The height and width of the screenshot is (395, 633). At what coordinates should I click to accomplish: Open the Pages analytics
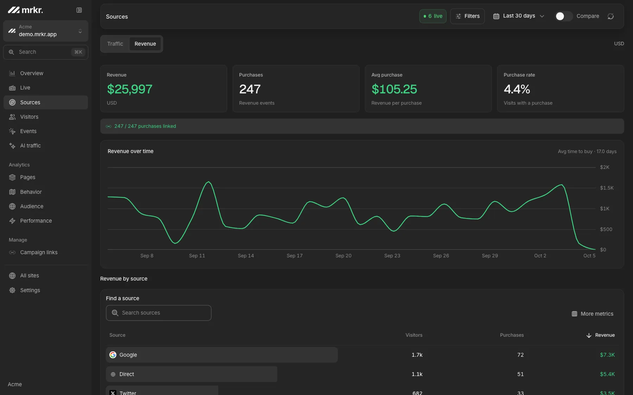(46, 177)
